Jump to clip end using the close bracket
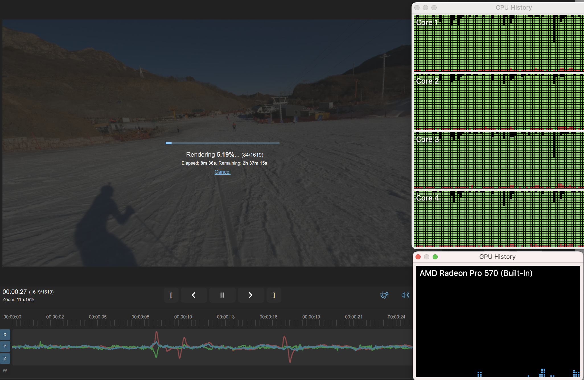This screenshot has width=584, height=380. tap(274, 295)
